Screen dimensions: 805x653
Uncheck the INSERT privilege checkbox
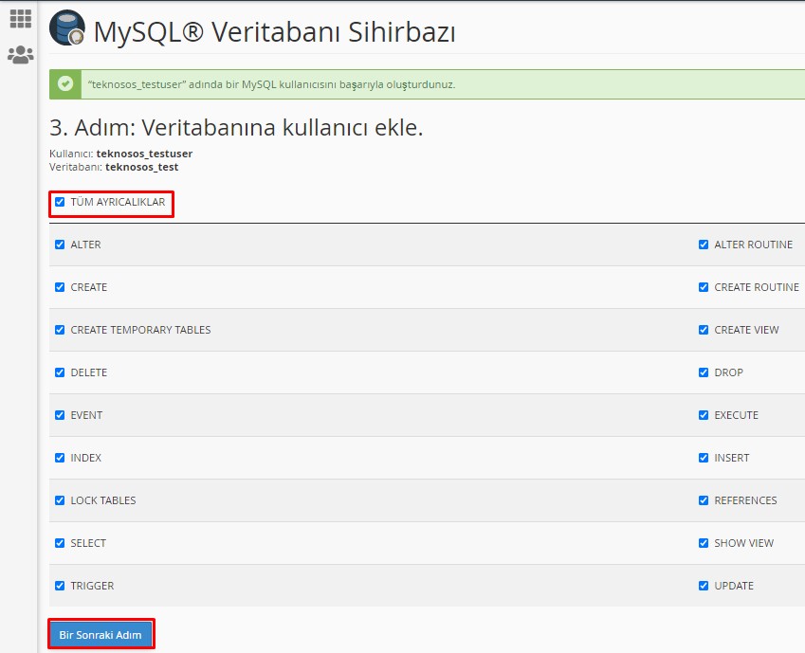[x=704, y=458]
